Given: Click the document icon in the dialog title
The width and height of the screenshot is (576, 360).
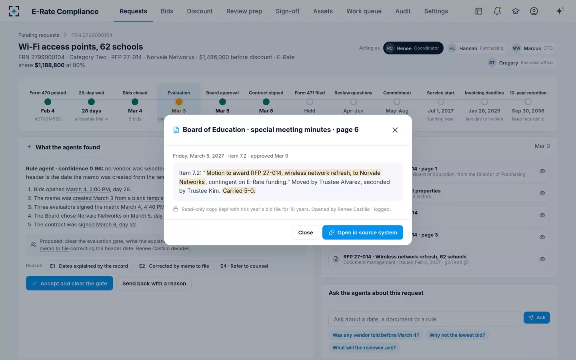Looking at the screenshot, I should (176, 130).
